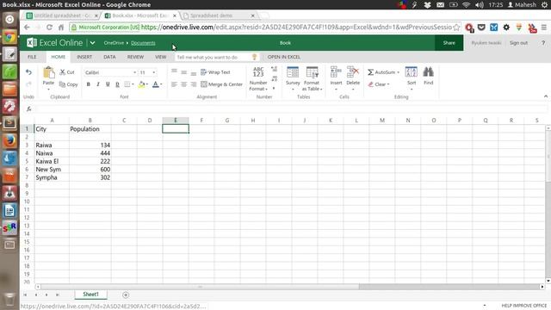This screenshot has width=551, height=310.
Task: Click the Paste clipboard icon
Action: point(48,72)
